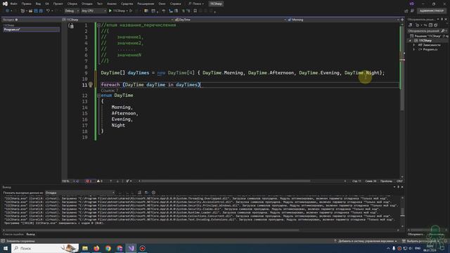Open the editor zoom level dropdown
Viewport: 450px width, 253px height.
(68, 181)
